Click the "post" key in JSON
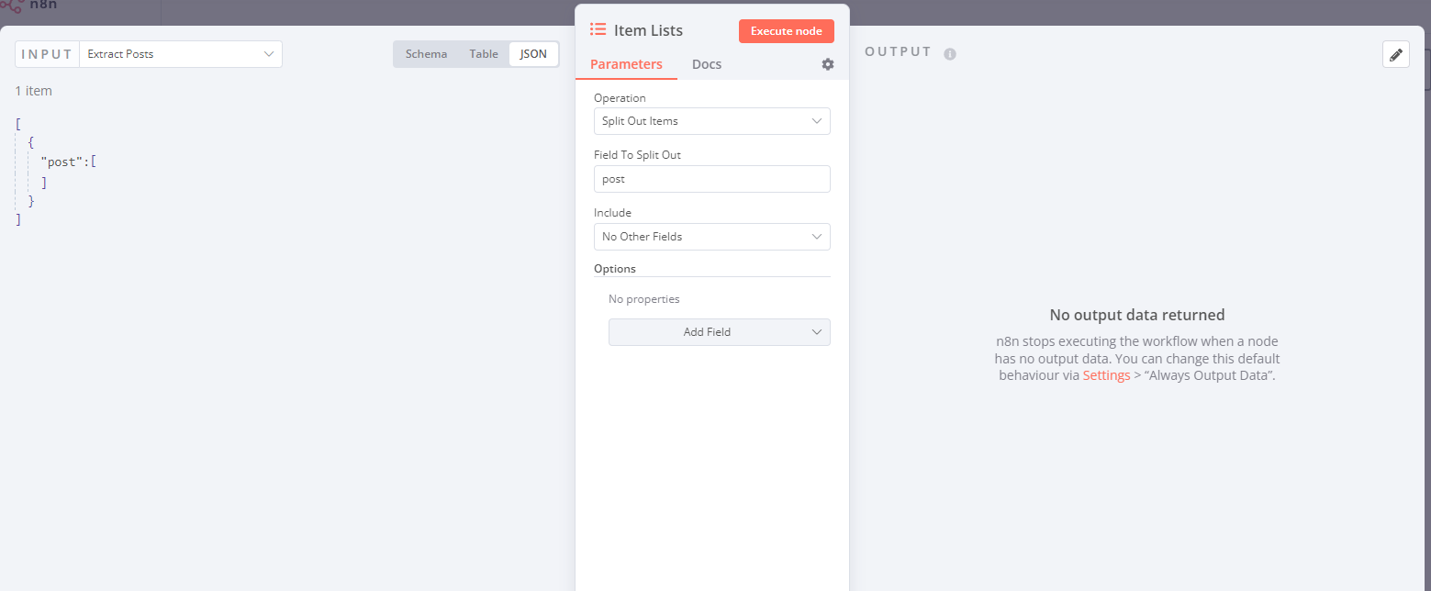 (63, 162)
